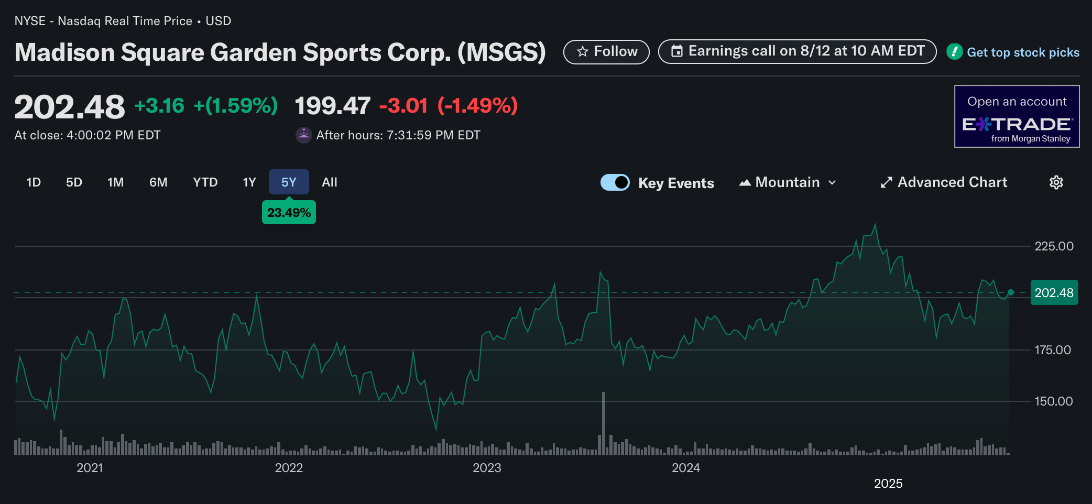Select the 5Y time range
This screenshot has height=504, width=1092.
pyautogui.click(x=289, y=182)
